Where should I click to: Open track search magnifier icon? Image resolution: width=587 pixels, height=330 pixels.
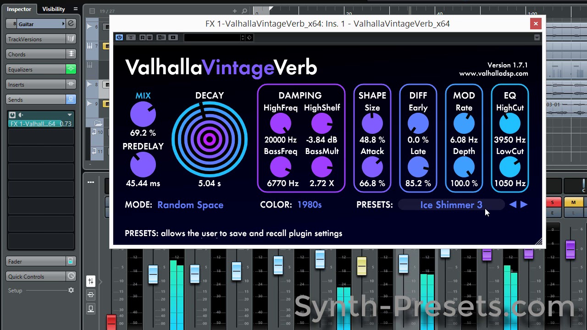tap(244, 11)
